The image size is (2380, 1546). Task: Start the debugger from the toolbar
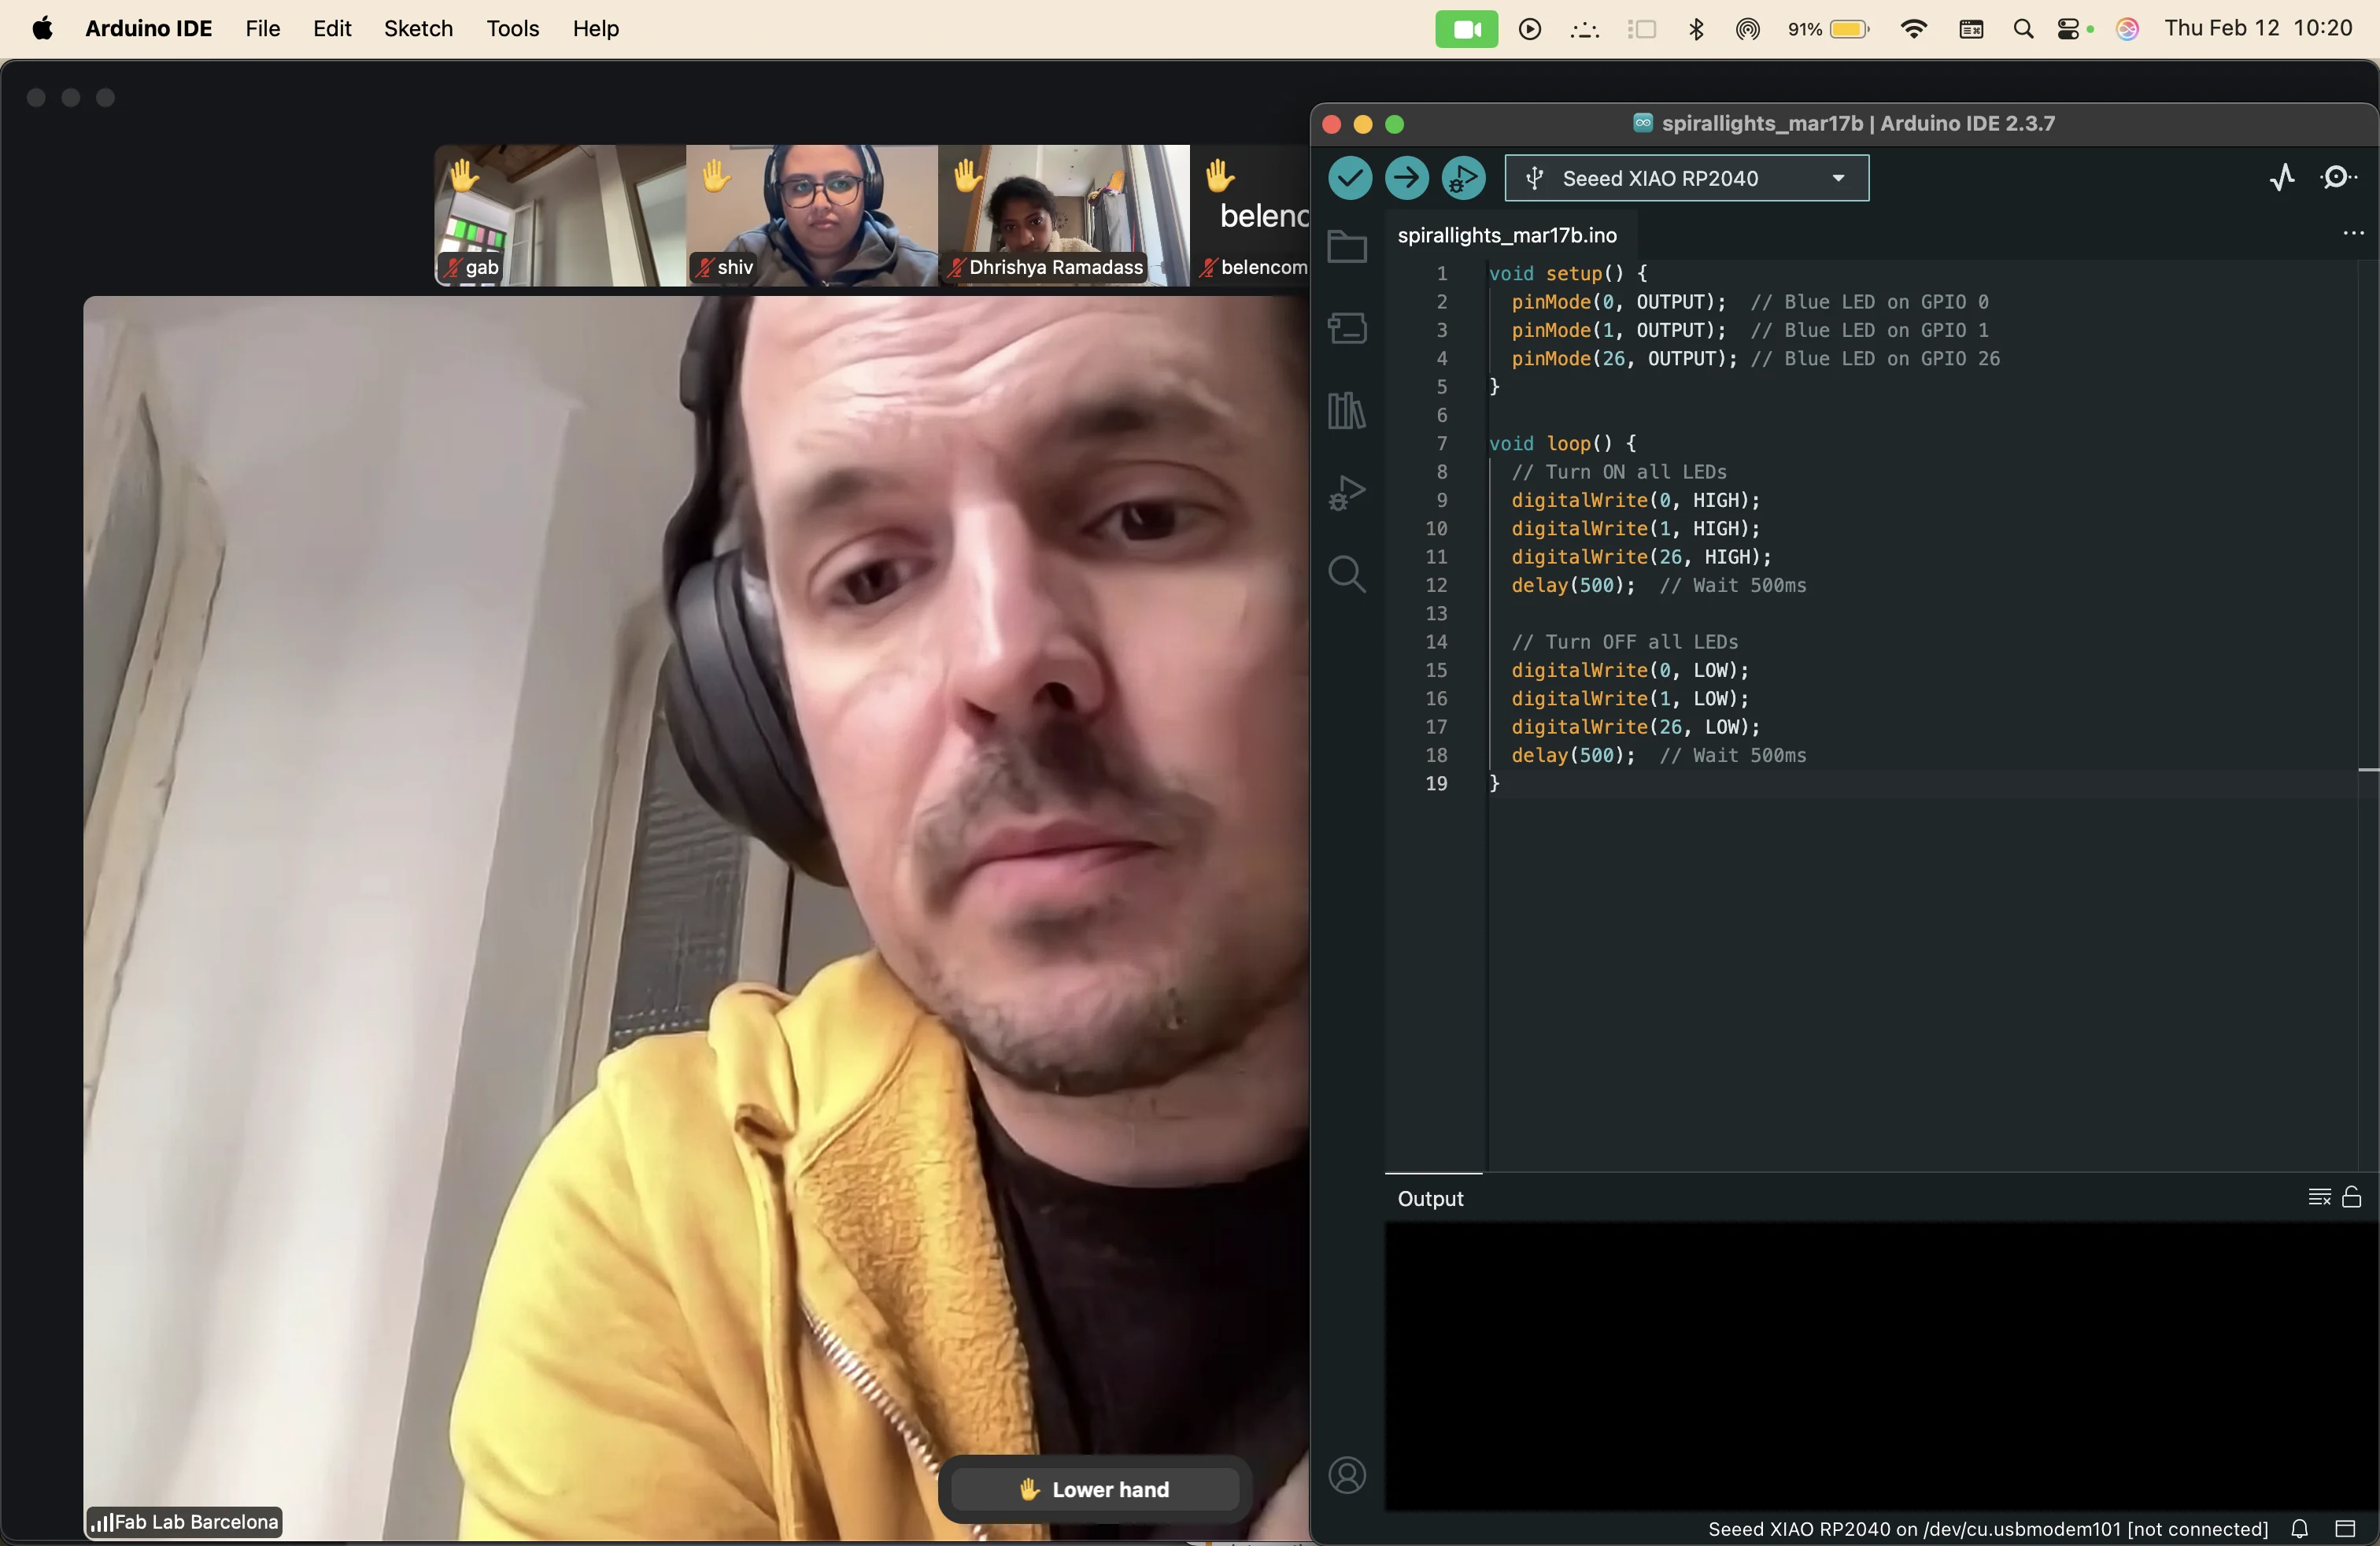click(1463, 178)
